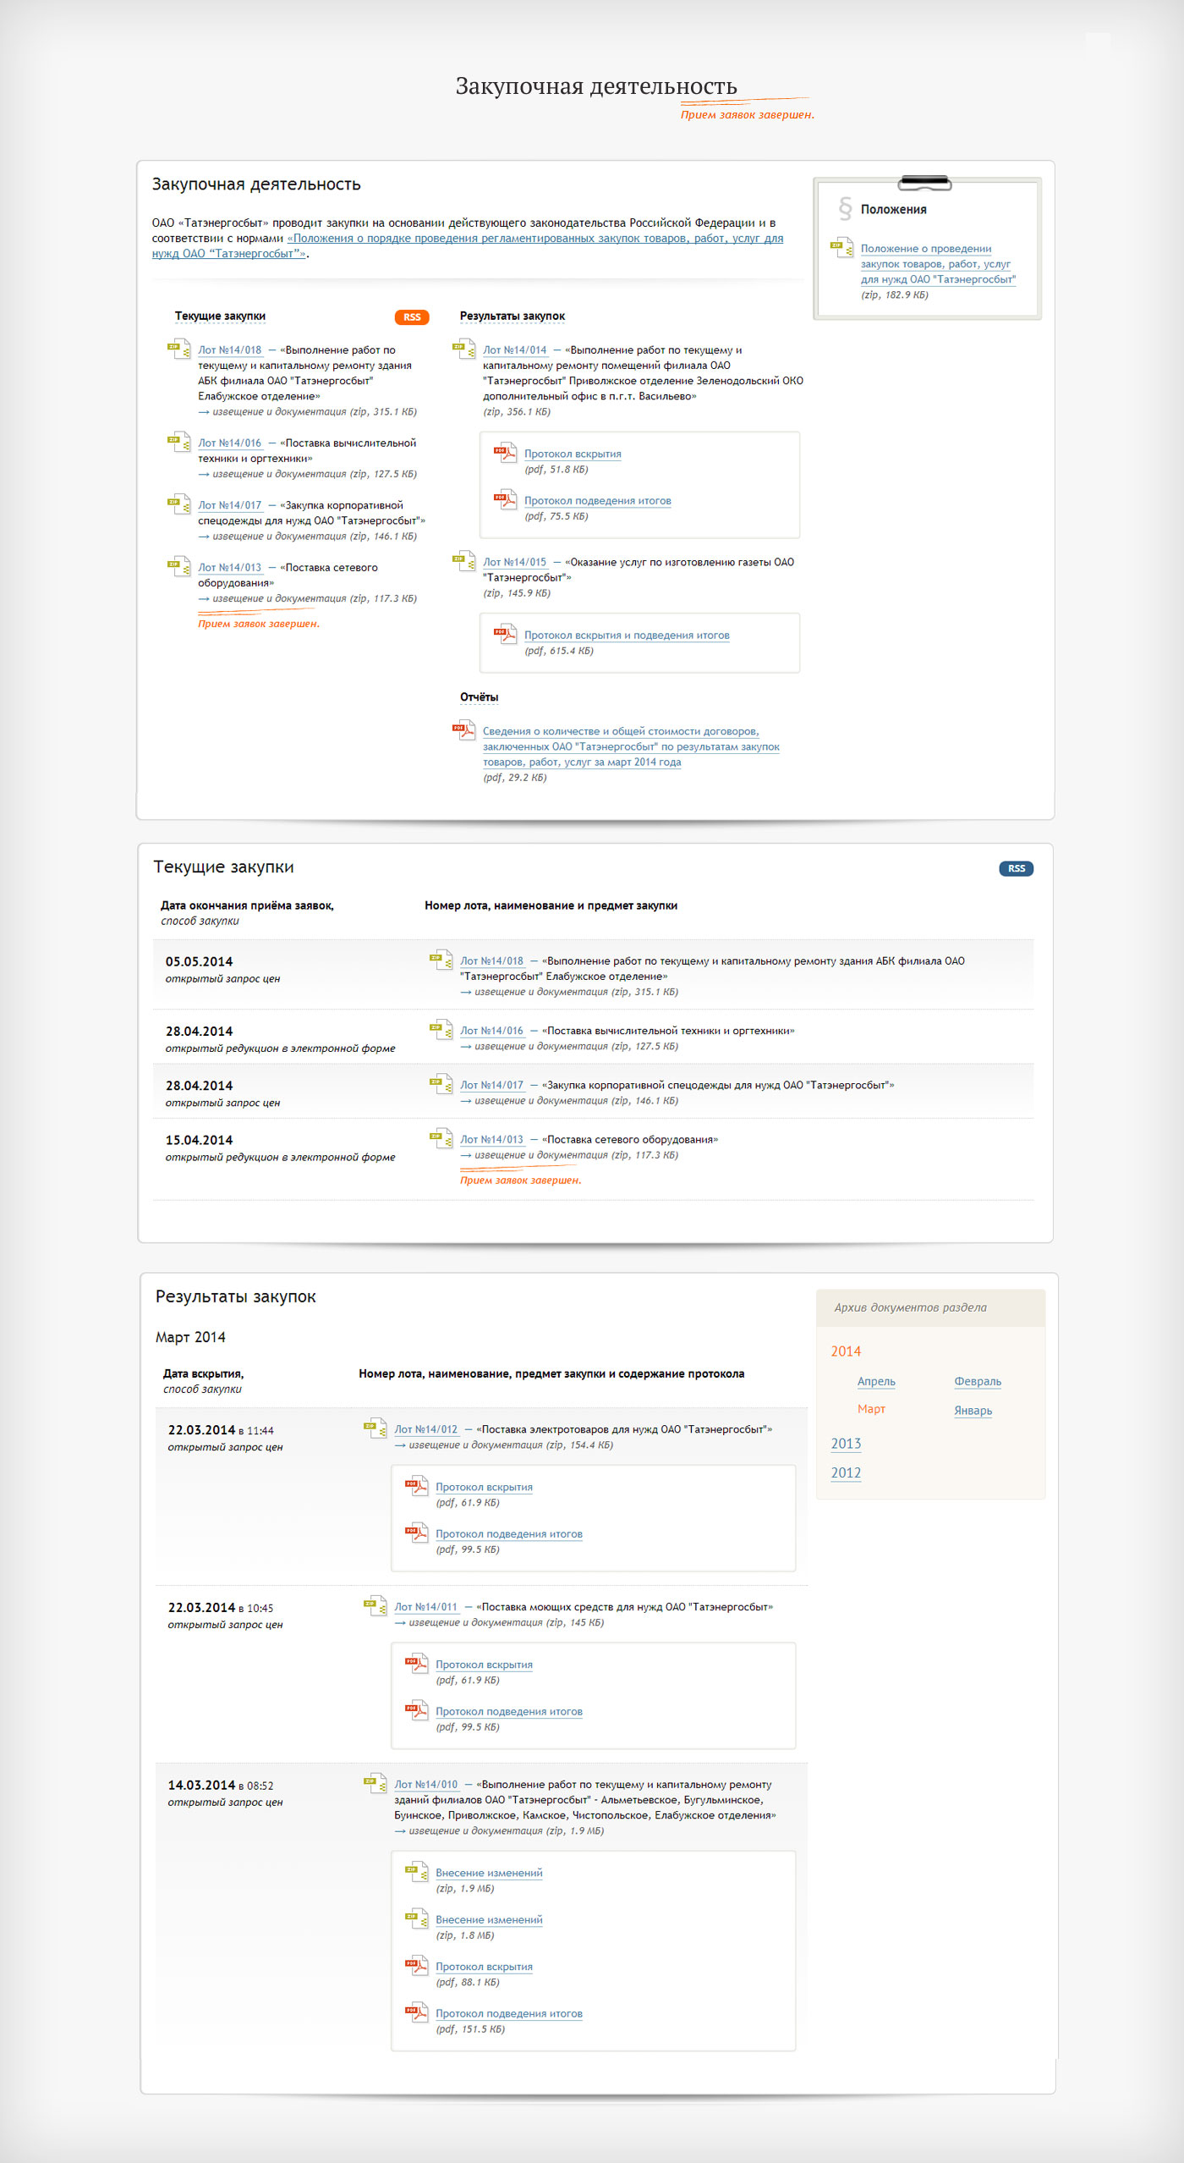This screenshot has width=1184, height=2163.
Task: Click the Март 2014 subheading
Action: [190, 1337]
